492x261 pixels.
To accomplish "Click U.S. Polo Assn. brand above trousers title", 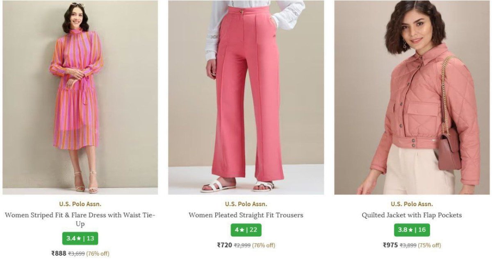I will [246, 204].
